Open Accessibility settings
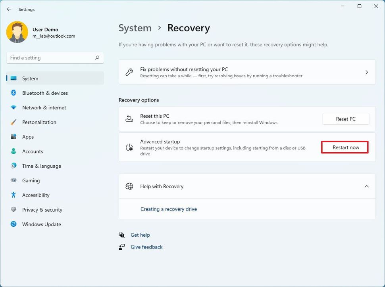 click(14, 195)
